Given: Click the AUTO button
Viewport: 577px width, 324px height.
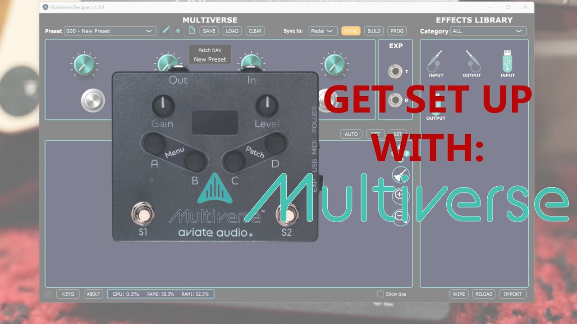Looking at the screenshot, I should (351, 134).
